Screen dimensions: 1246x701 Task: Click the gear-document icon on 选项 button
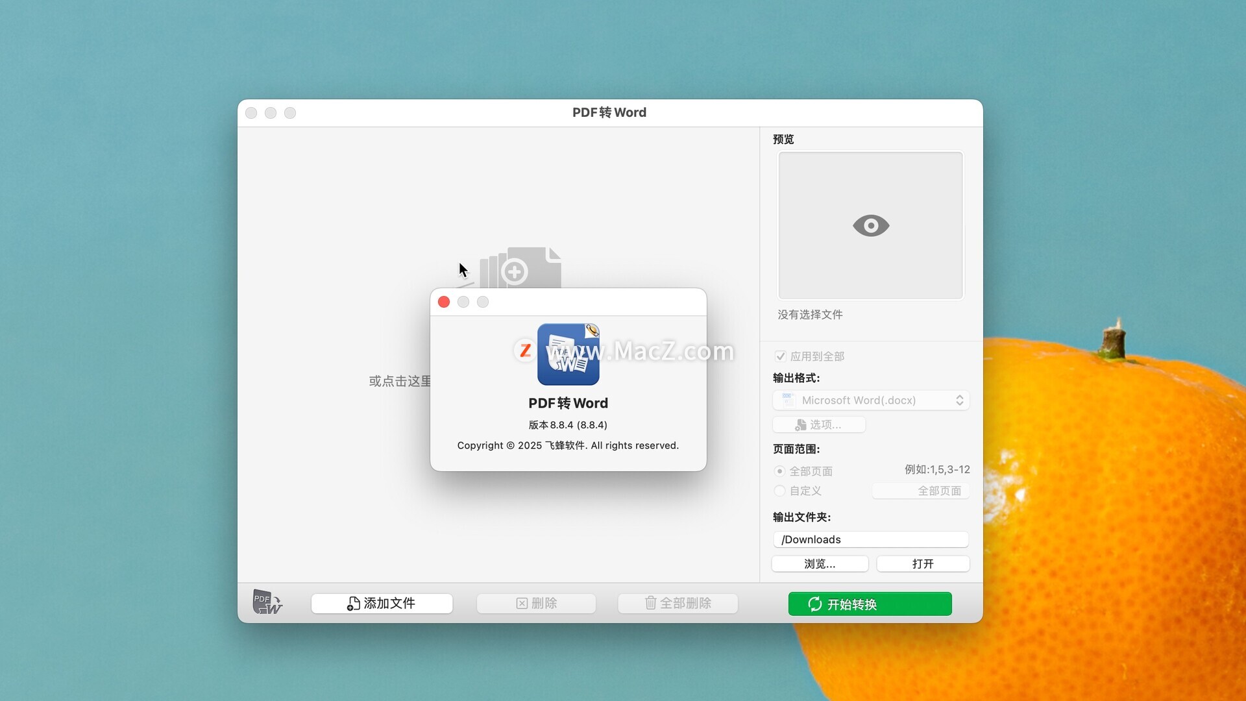(801, 425)
